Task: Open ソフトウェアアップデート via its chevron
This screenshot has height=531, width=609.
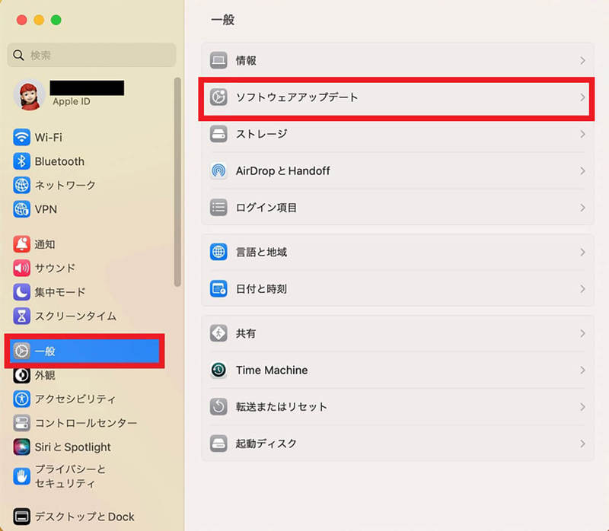Action: (582, 97)
